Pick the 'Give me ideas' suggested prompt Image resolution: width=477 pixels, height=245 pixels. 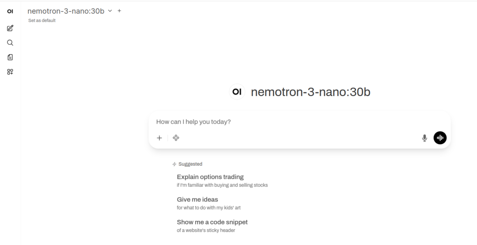pos(198,199)
